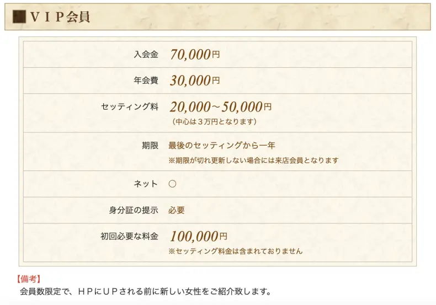Click the 必要 value text

click(177, 210)
